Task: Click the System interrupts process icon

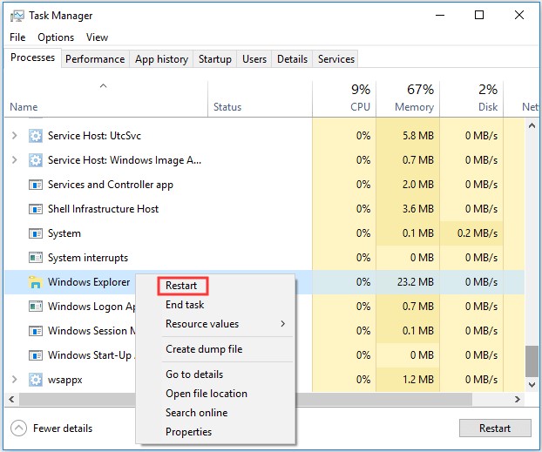Action: pos(35,258)
